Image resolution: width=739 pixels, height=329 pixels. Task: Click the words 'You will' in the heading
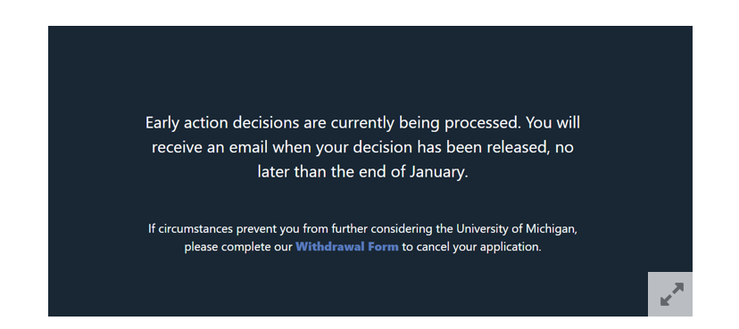pyautogui.click(x=552, y=123)
